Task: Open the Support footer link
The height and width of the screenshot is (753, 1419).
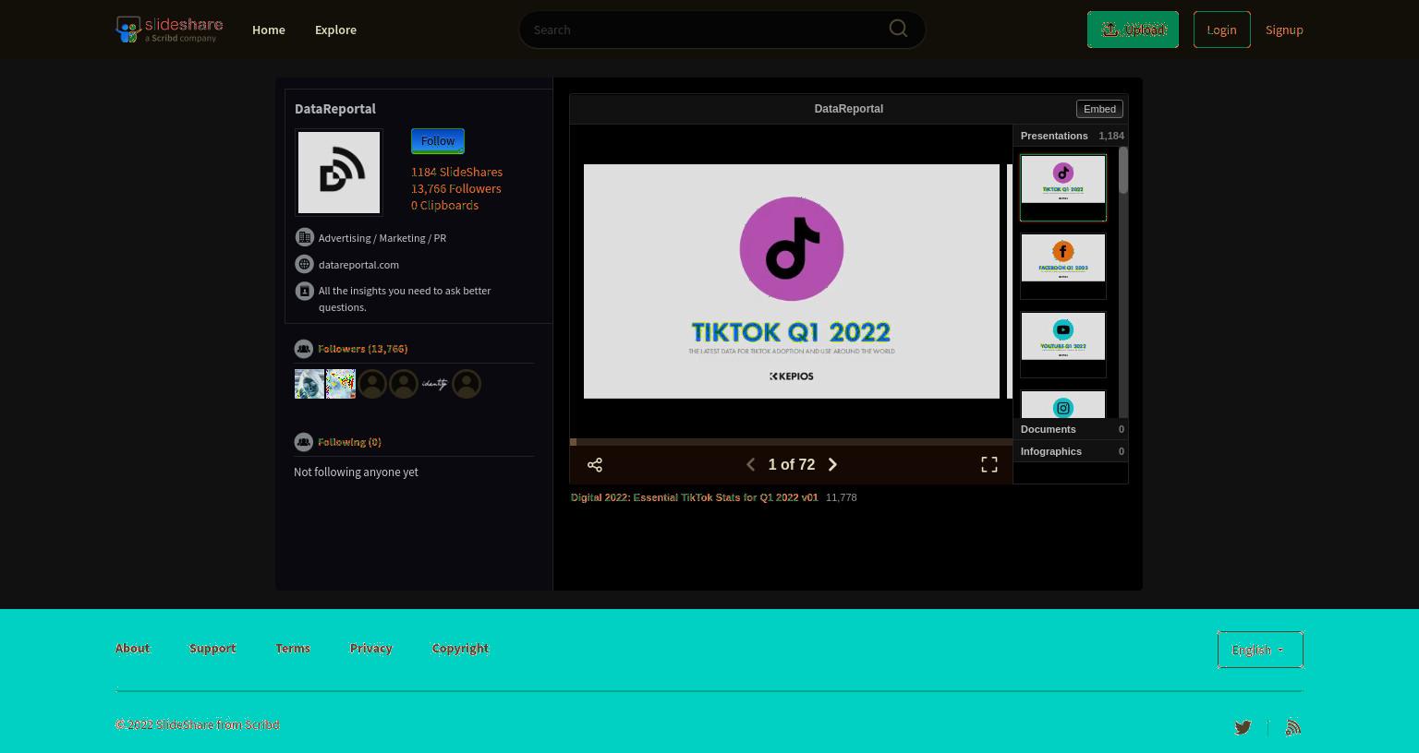Action: click(x=212, y=648)
